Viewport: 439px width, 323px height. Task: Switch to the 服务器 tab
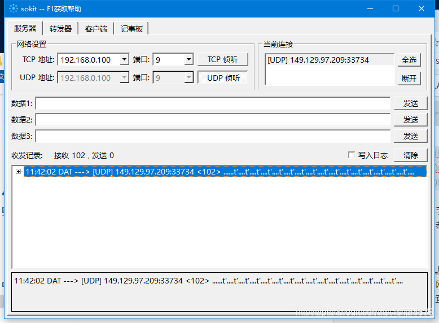click(x=25, y=28)
